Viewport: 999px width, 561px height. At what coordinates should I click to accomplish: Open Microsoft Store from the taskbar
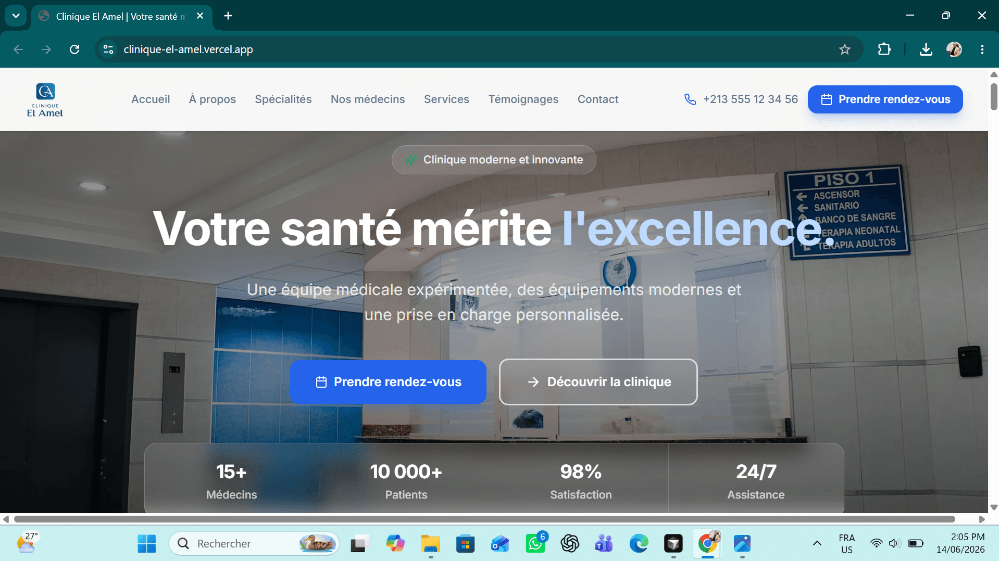click(x=465, y=544)
